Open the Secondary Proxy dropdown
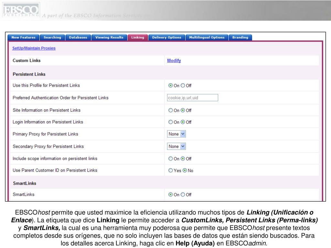331x248 pixels. click(x=176, y=146)
